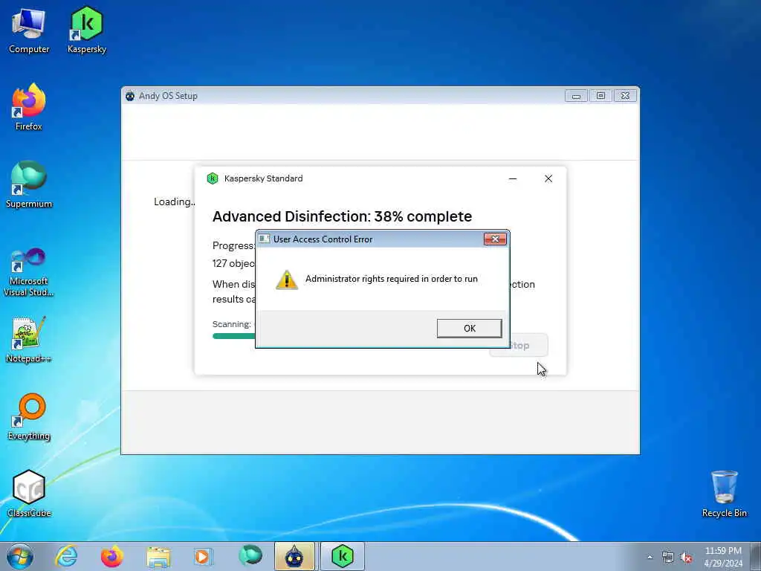Click the Kaspersky logo in the Standard window title
The width and height of the screenshot is (761, 571).
(213, 178)
